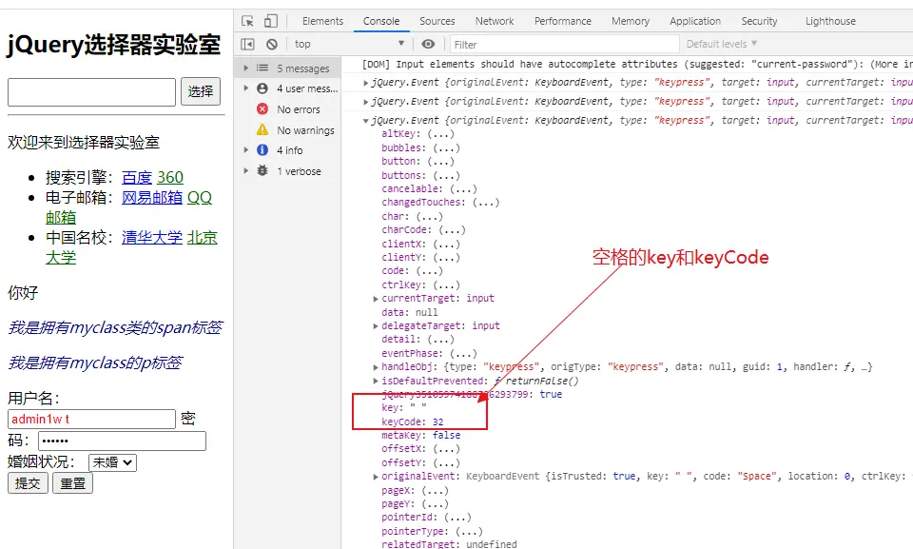Toggle the device toolbar icon
Viewport: 913px width, 549px height.
[x=271, y=21]
